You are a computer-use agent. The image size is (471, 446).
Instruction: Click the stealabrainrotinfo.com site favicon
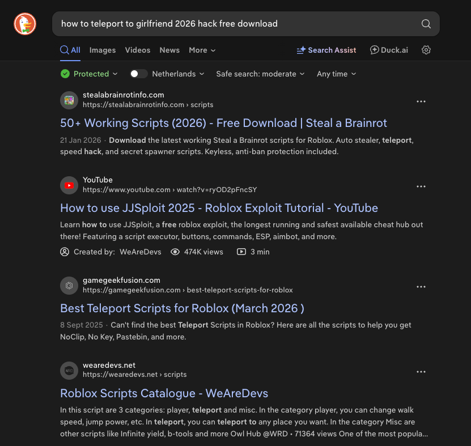(x=69, y=100)
